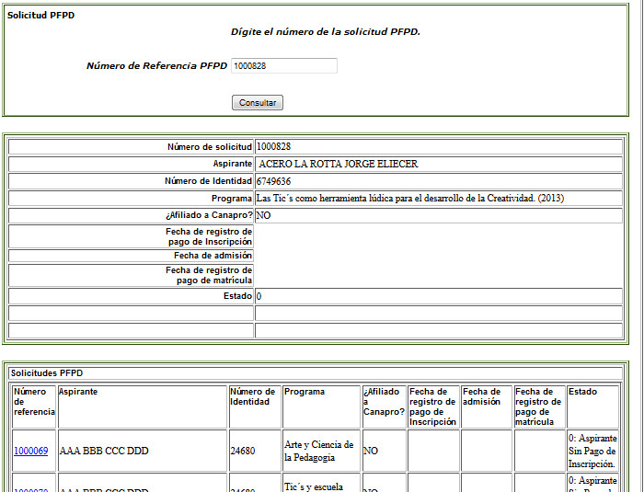Open the 1000069 reference link

[x=30, y=451]
